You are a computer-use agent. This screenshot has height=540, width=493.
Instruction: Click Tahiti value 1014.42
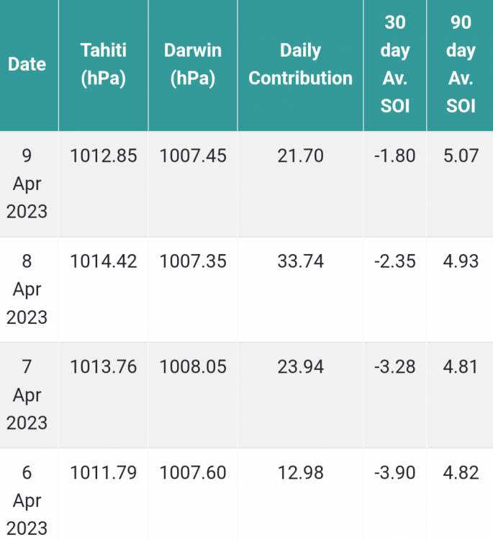click(x=103, y=261)
